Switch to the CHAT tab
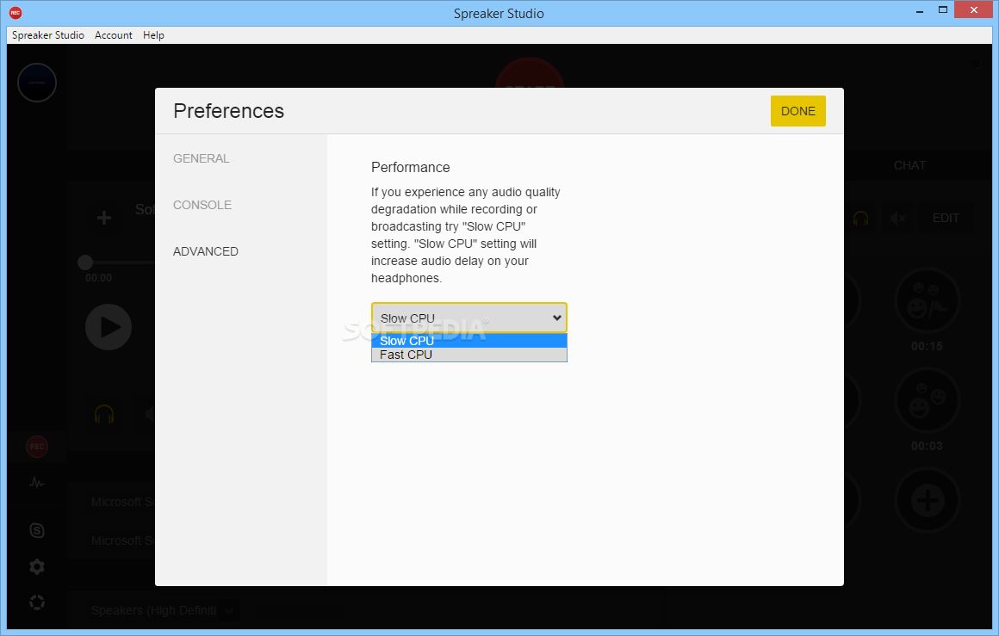 909,165
